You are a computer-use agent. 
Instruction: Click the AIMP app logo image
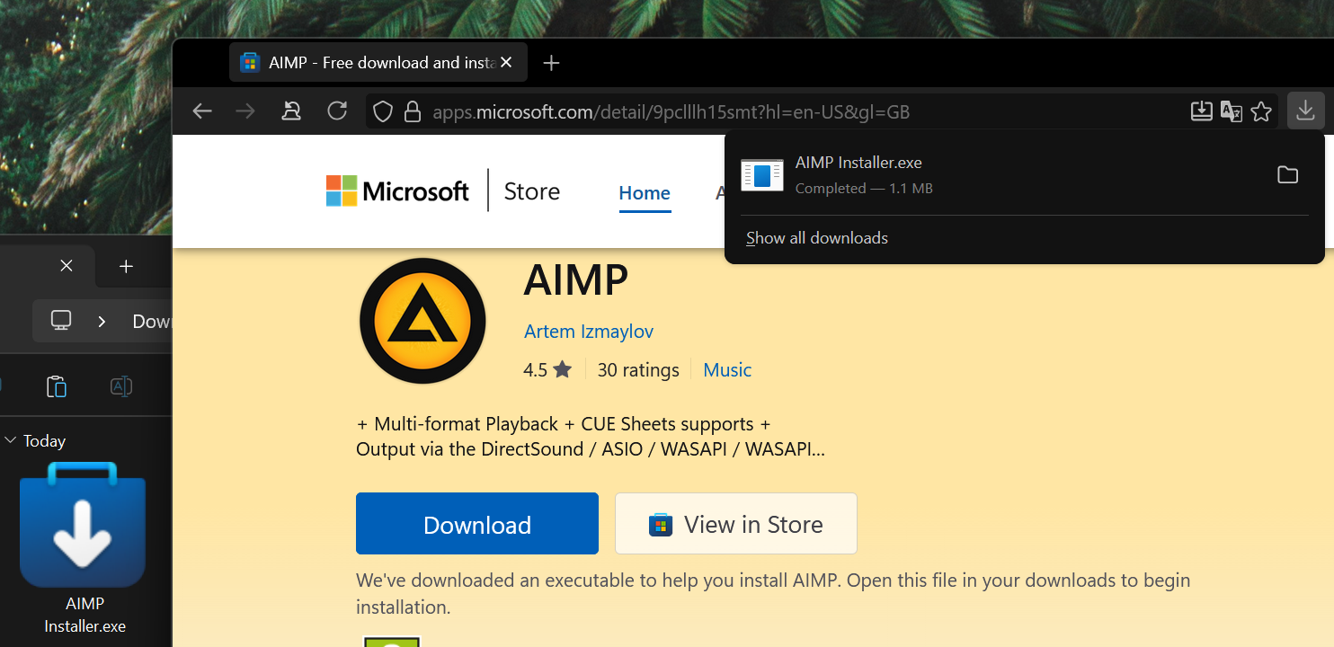[x=422, y=322]
